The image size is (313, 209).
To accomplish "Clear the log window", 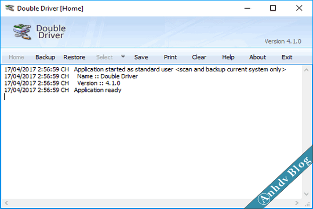I will click(x=199, y=57).
